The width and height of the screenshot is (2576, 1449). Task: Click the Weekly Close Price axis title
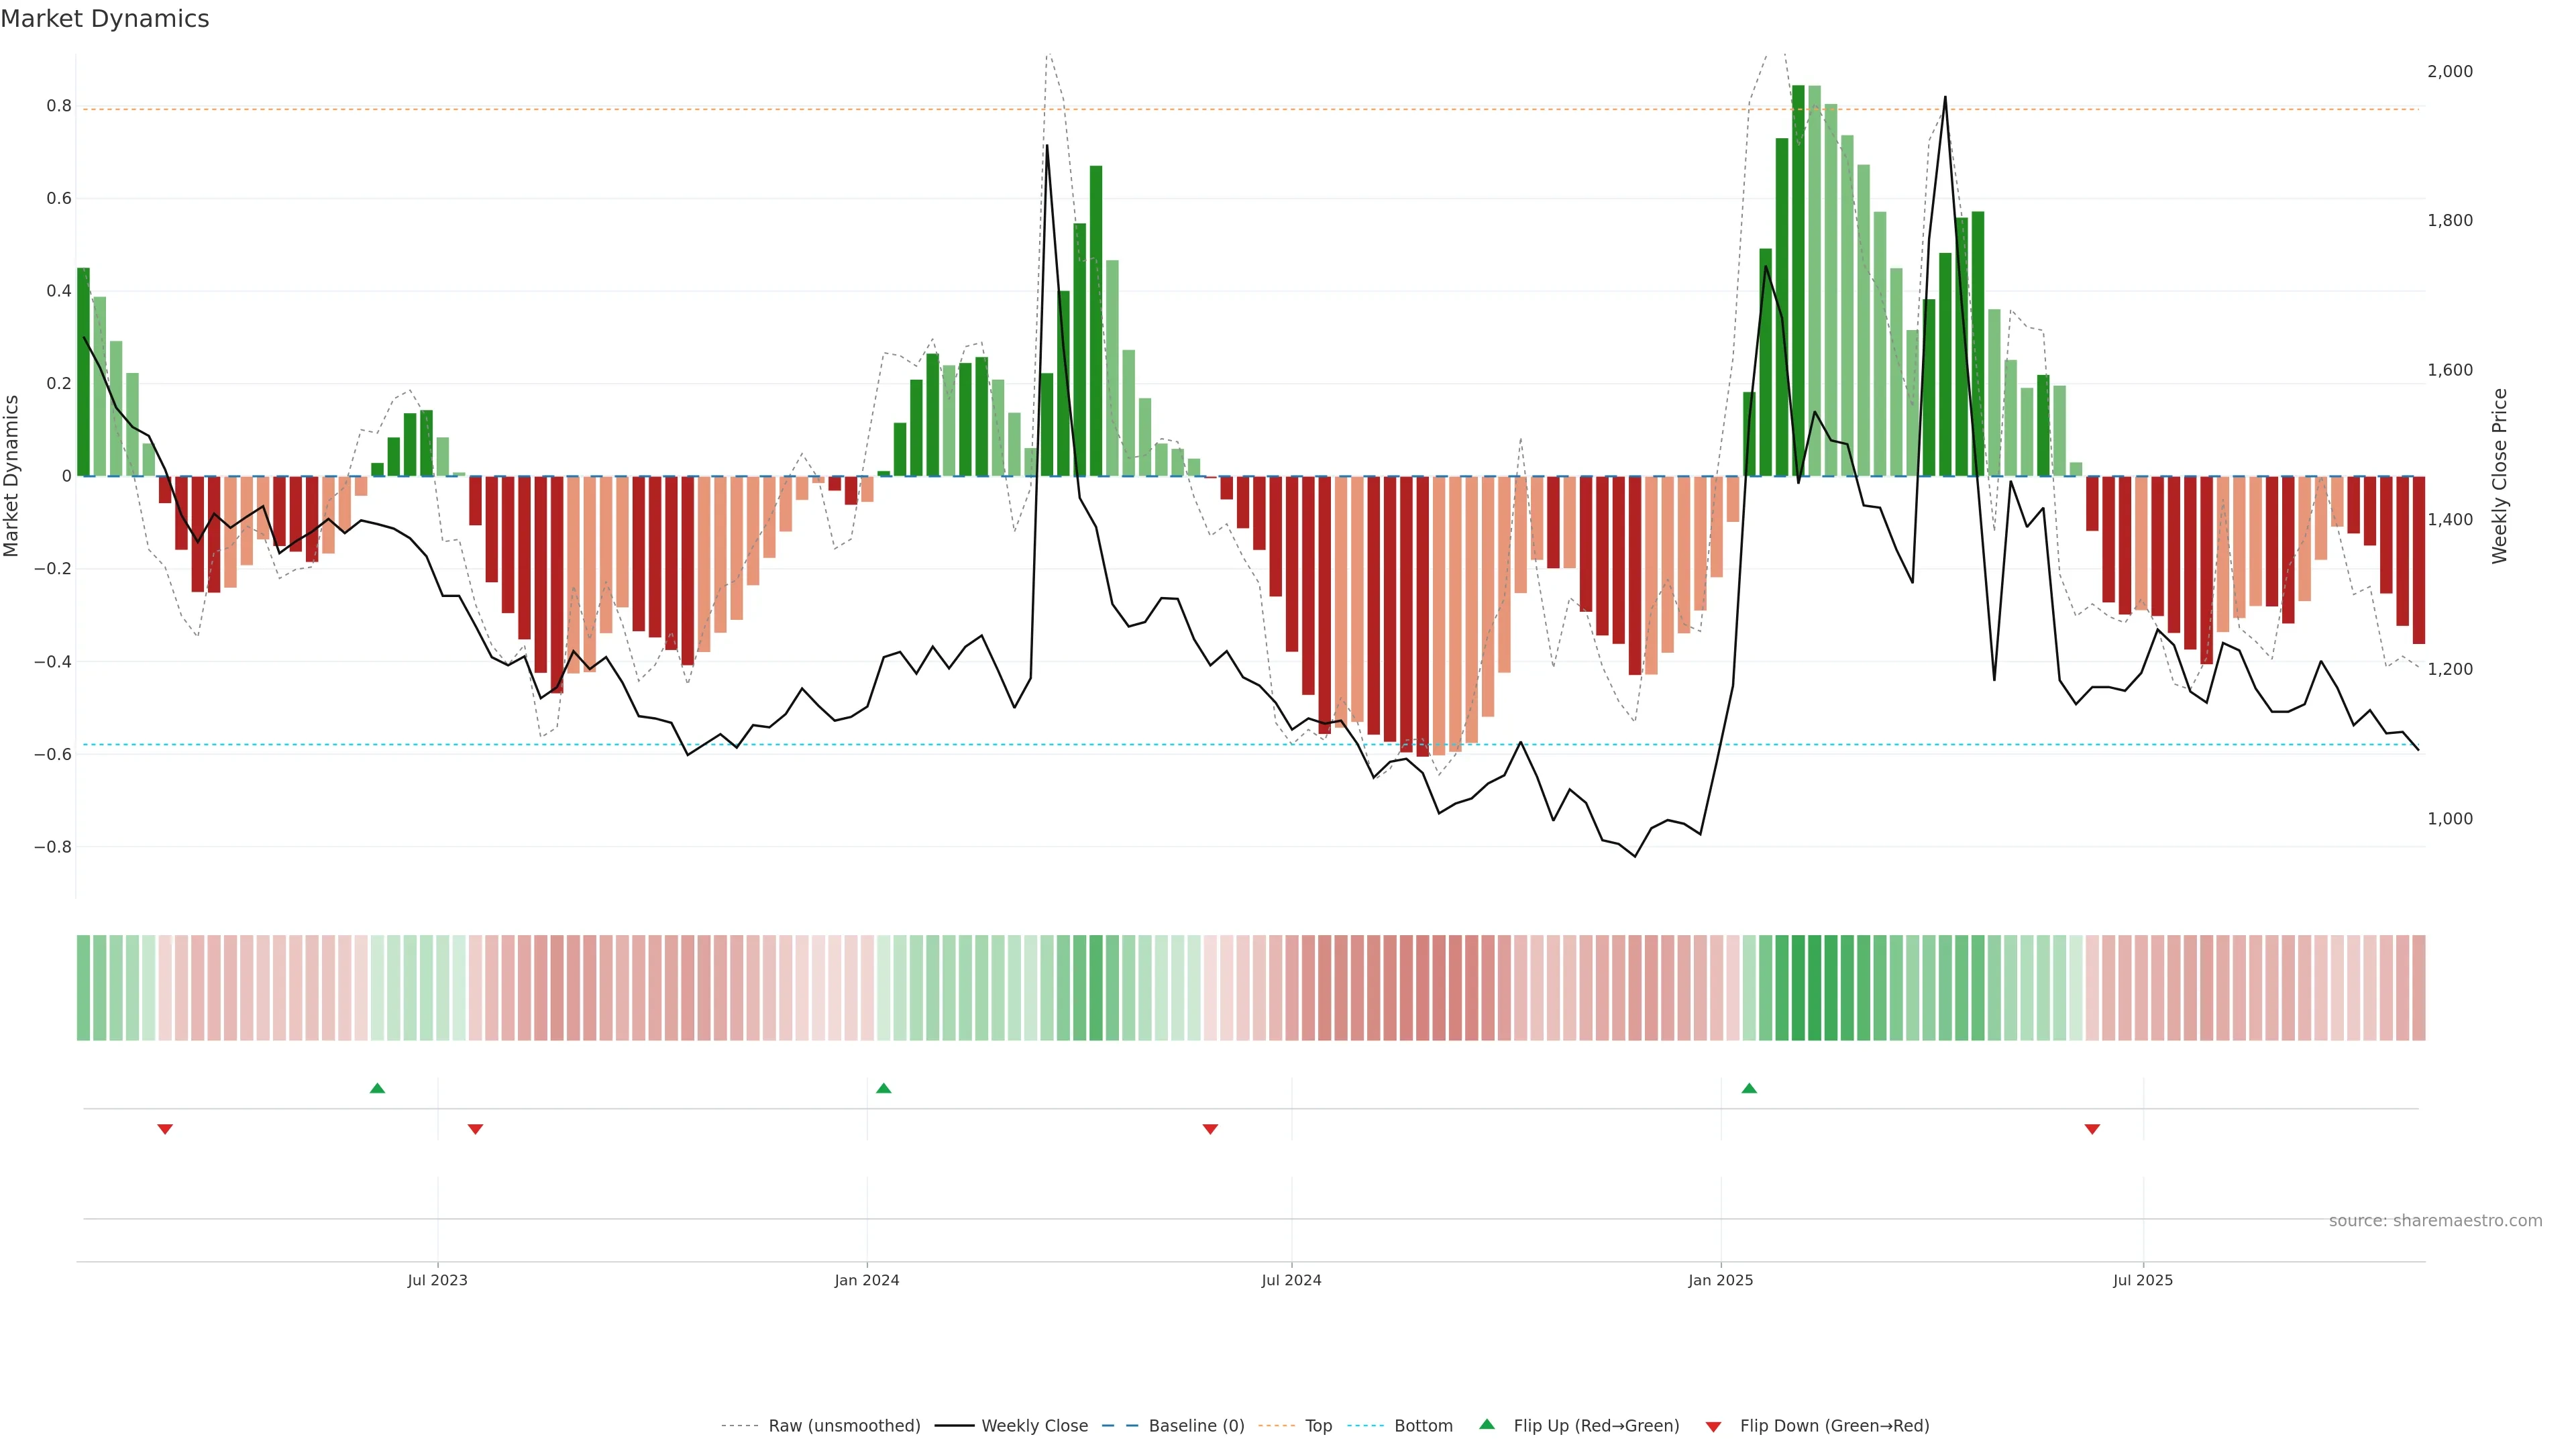2500,476
